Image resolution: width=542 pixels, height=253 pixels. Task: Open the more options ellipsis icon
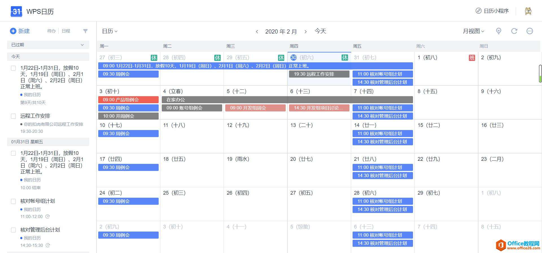coord(530,31)
